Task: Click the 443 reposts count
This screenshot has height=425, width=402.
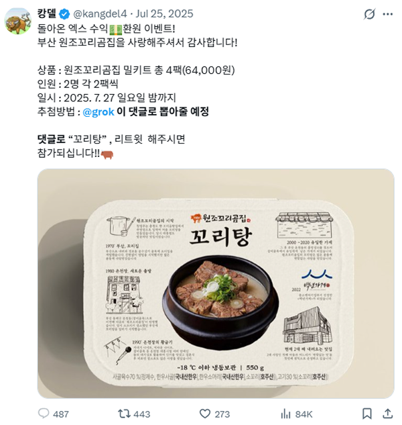Action: pos(142,414)
